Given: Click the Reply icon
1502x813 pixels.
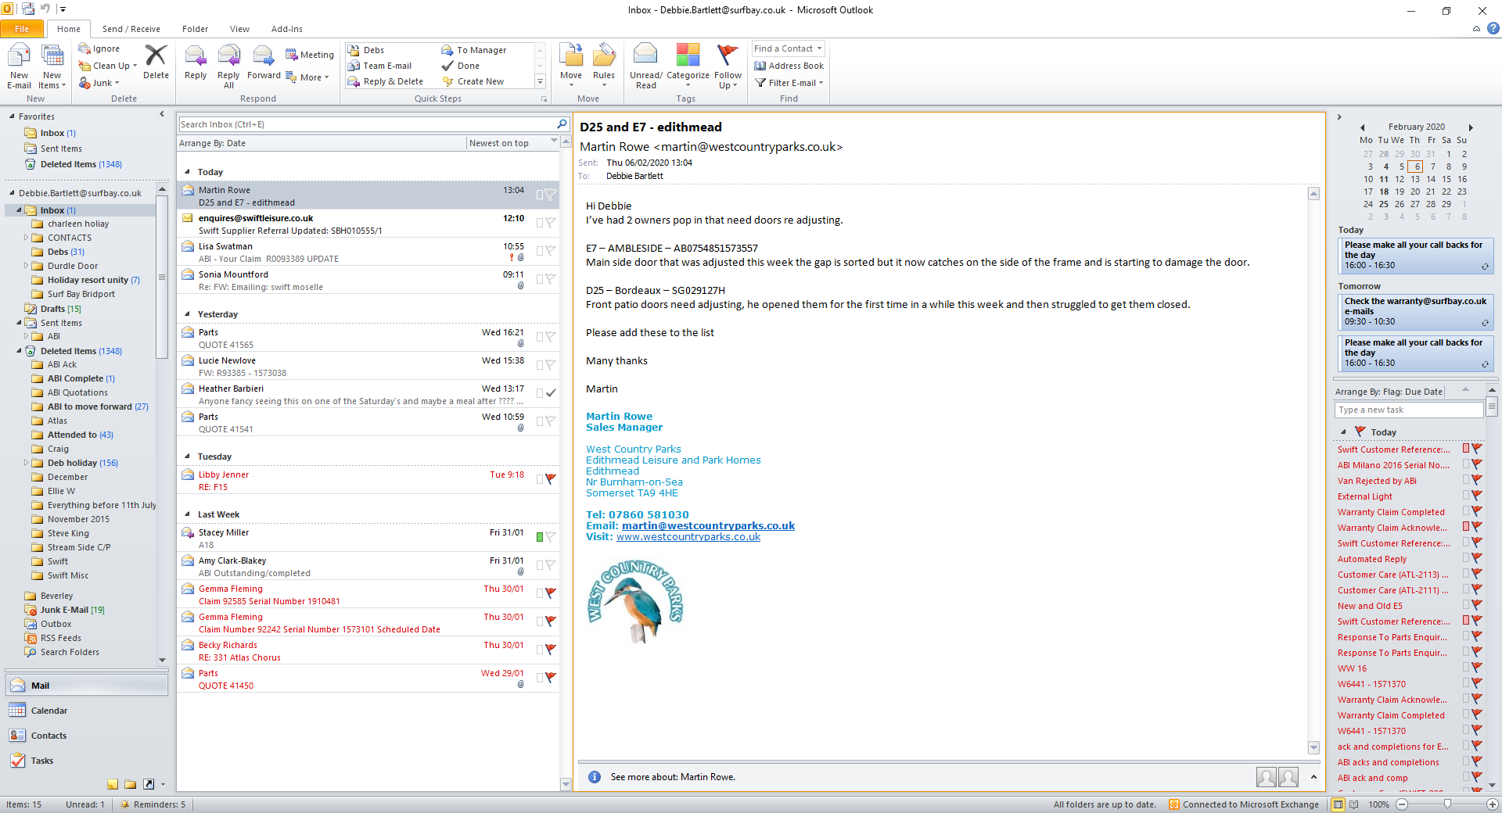Looking at the screenshot, I should pos(196,56).
